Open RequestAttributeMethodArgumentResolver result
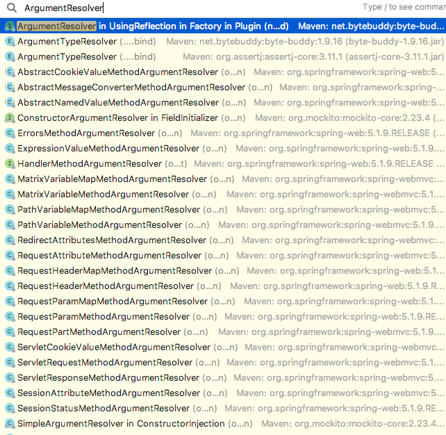Screen dimensions: 446x435 click(223, 256)
